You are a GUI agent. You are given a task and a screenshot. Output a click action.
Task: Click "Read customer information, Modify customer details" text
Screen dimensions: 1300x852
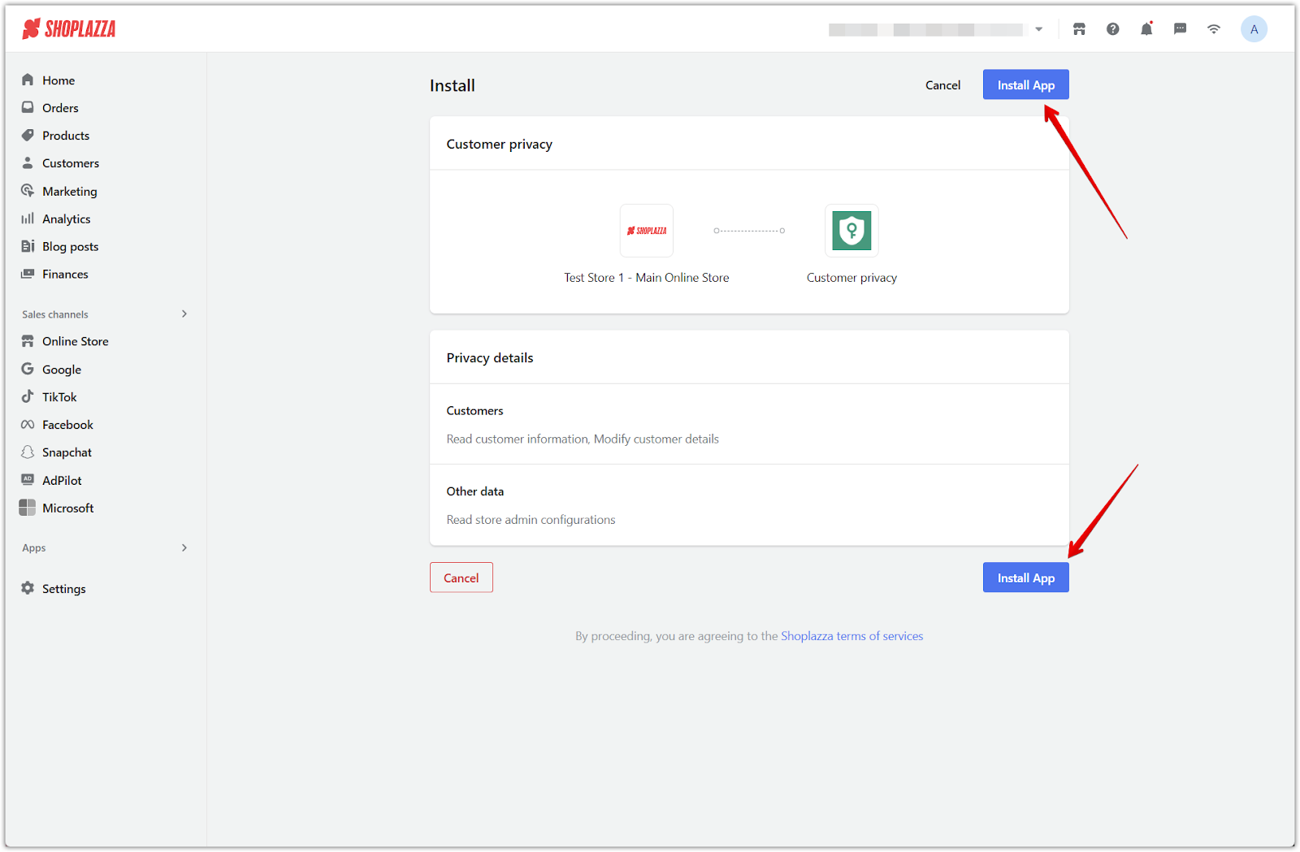click(x=583, y=439)
